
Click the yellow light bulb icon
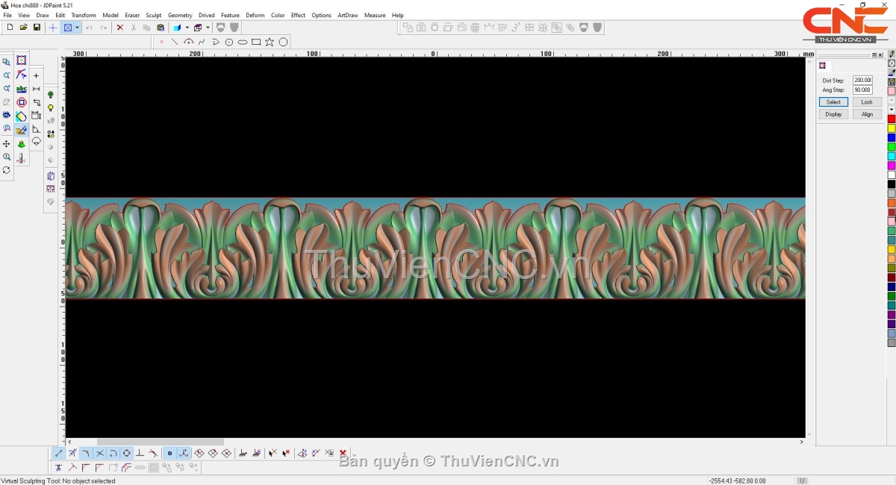[x=51, y=108]
